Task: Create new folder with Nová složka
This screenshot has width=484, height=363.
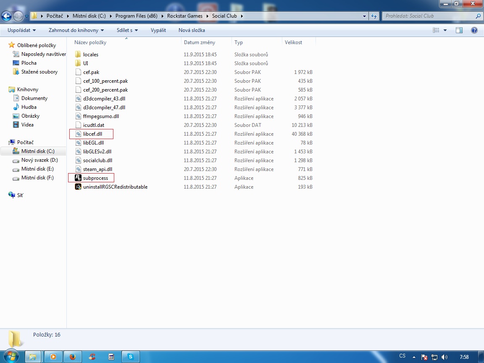Action: point(192,30)
